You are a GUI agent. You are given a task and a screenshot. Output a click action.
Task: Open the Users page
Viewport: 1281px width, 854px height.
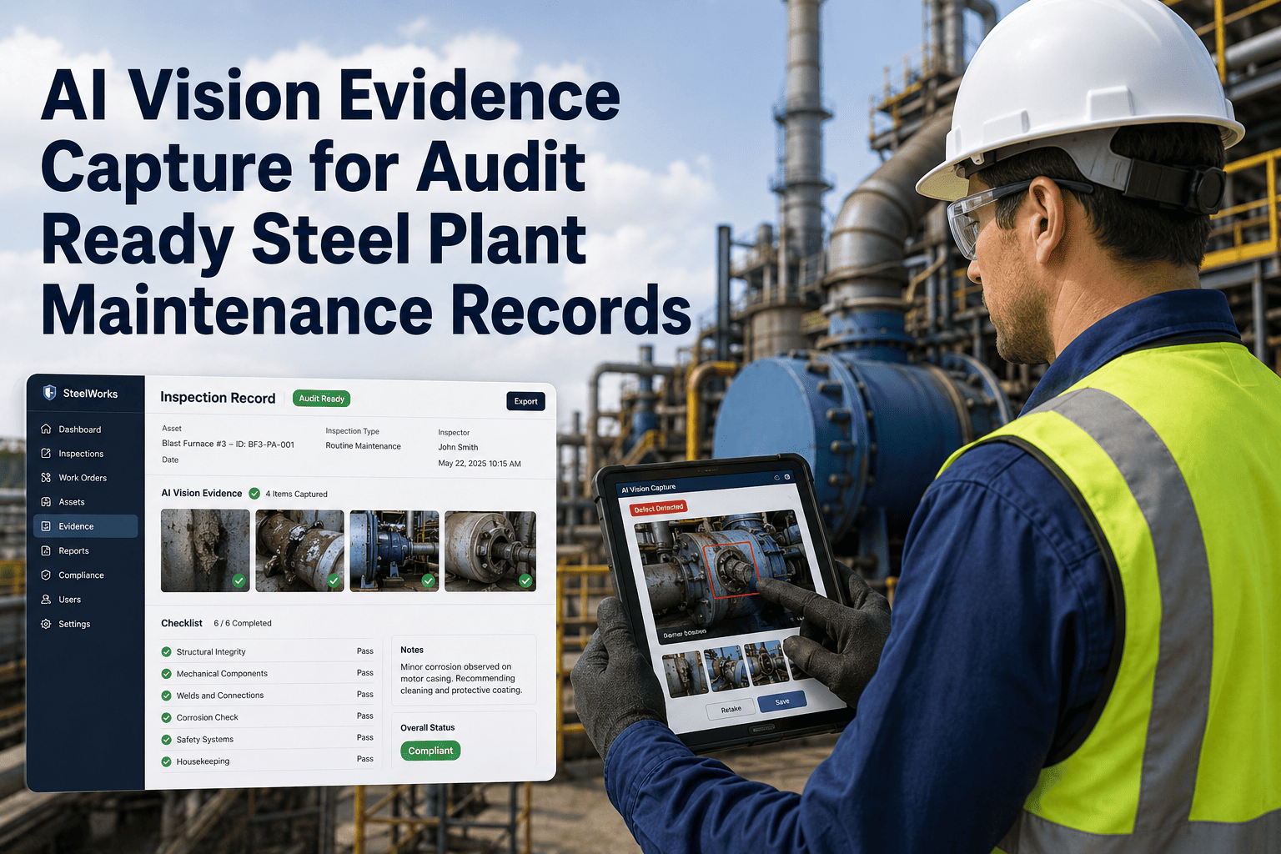(x=86, y=599)
